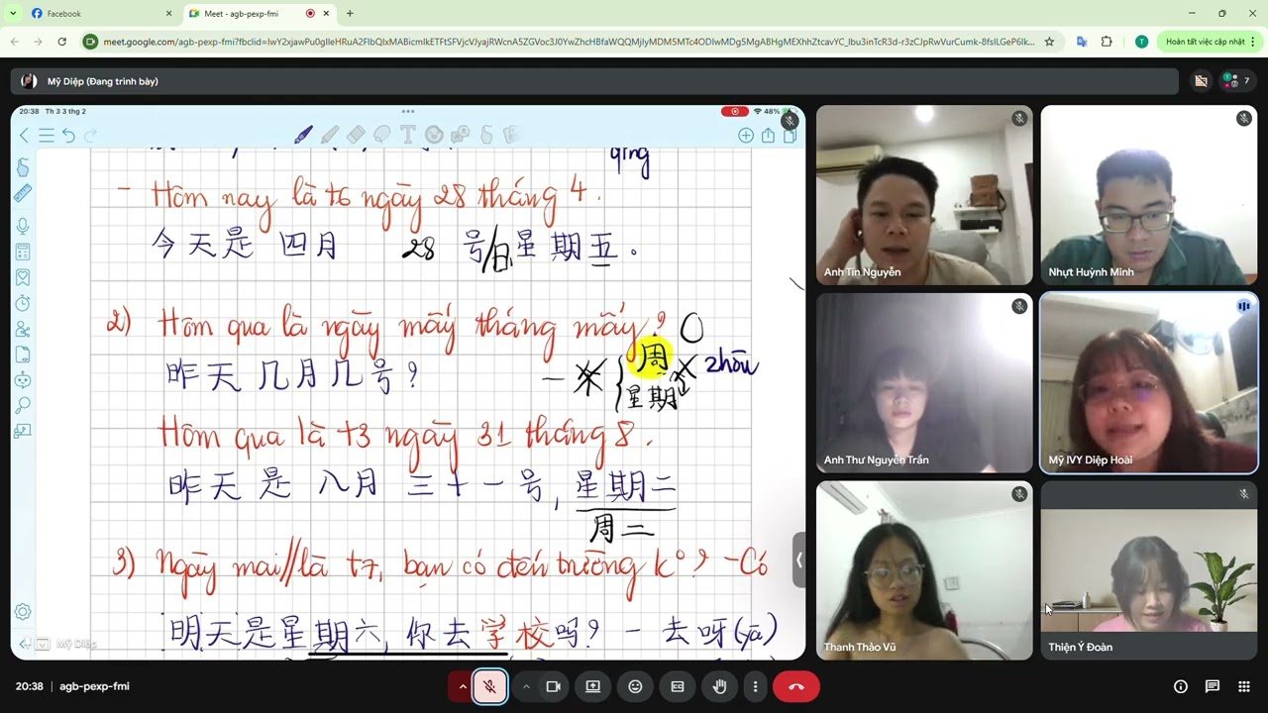Click the Mỹ Diệp presenter name label

coord(103,81)
